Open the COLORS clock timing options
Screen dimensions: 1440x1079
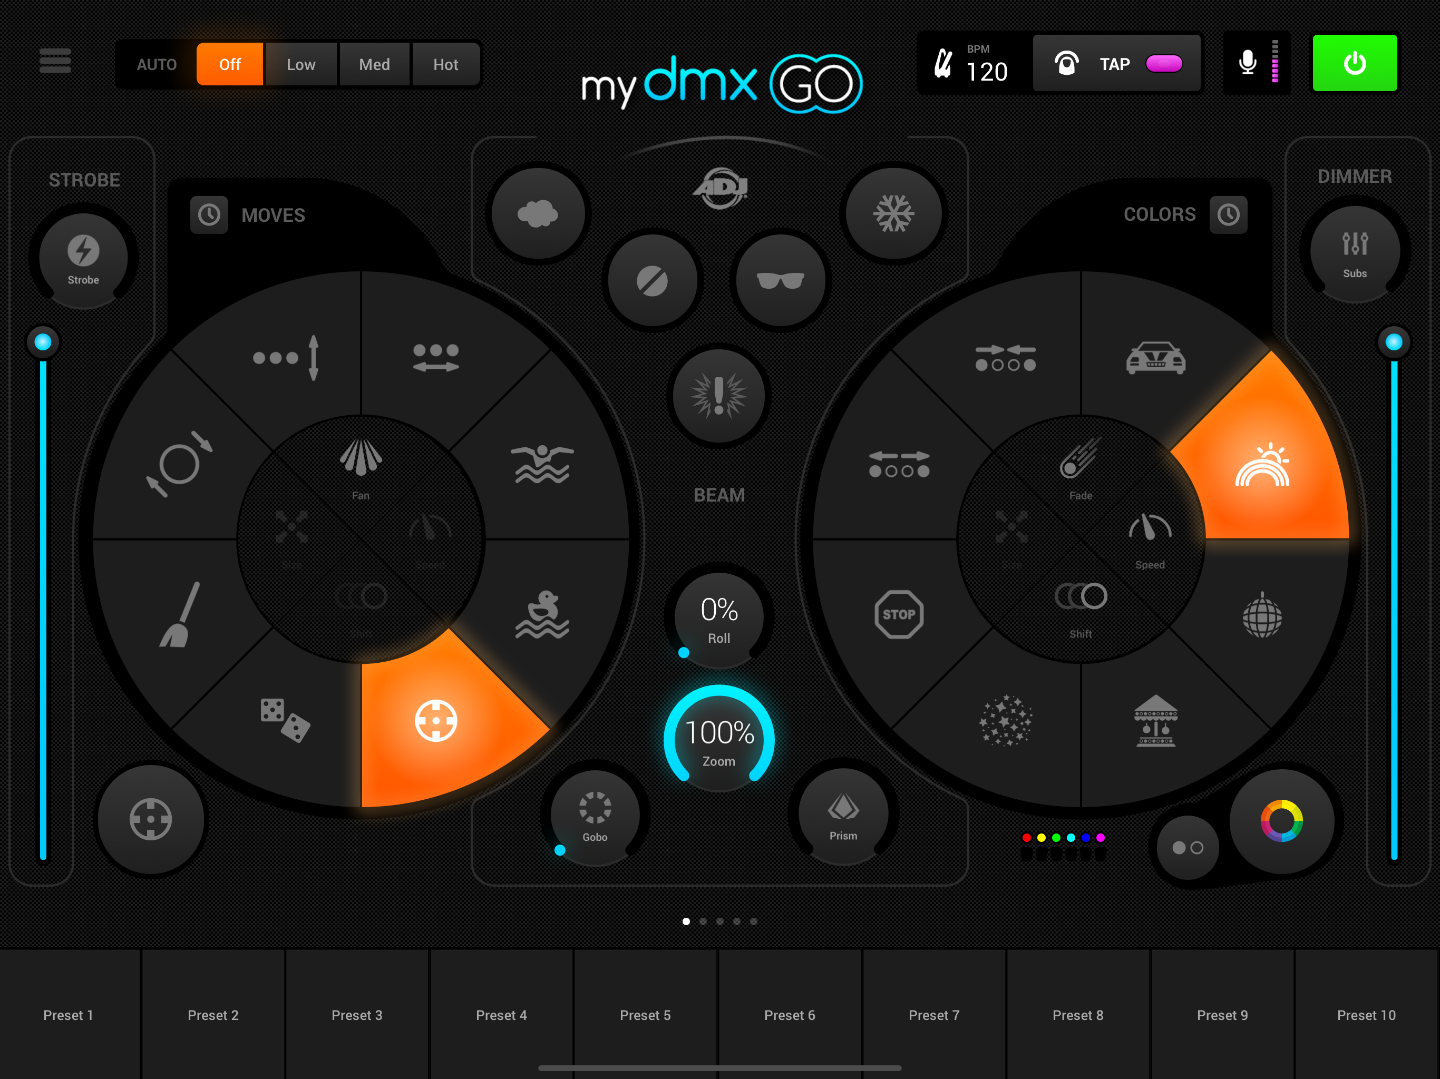(1229, 215)
